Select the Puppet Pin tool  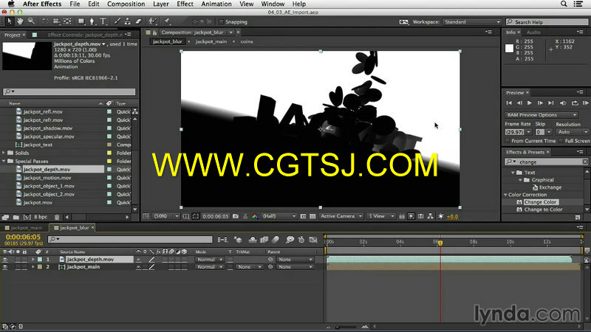click(x=168, y=21)
